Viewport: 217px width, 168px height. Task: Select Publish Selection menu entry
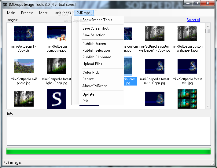[x=96, y=50]
